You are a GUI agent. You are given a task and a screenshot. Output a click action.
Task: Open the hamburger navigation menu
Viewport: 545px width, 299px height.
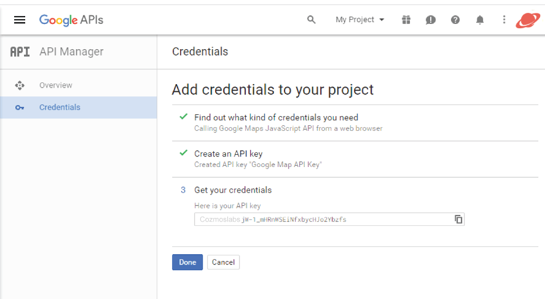tap(20, 20)
